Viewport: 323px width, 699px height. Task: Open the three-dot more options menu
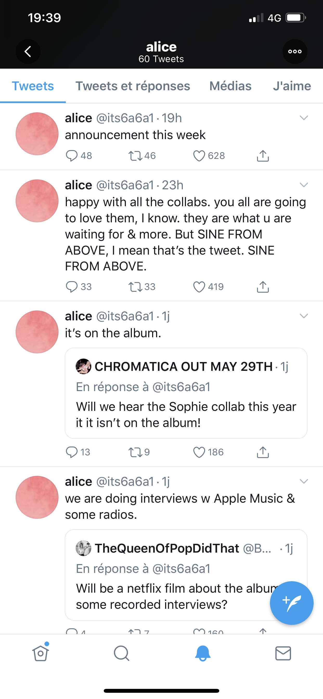[x=295, y=51]
